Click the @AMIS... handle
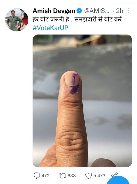This screenshot has height=184, width=137. coord(97,11)
